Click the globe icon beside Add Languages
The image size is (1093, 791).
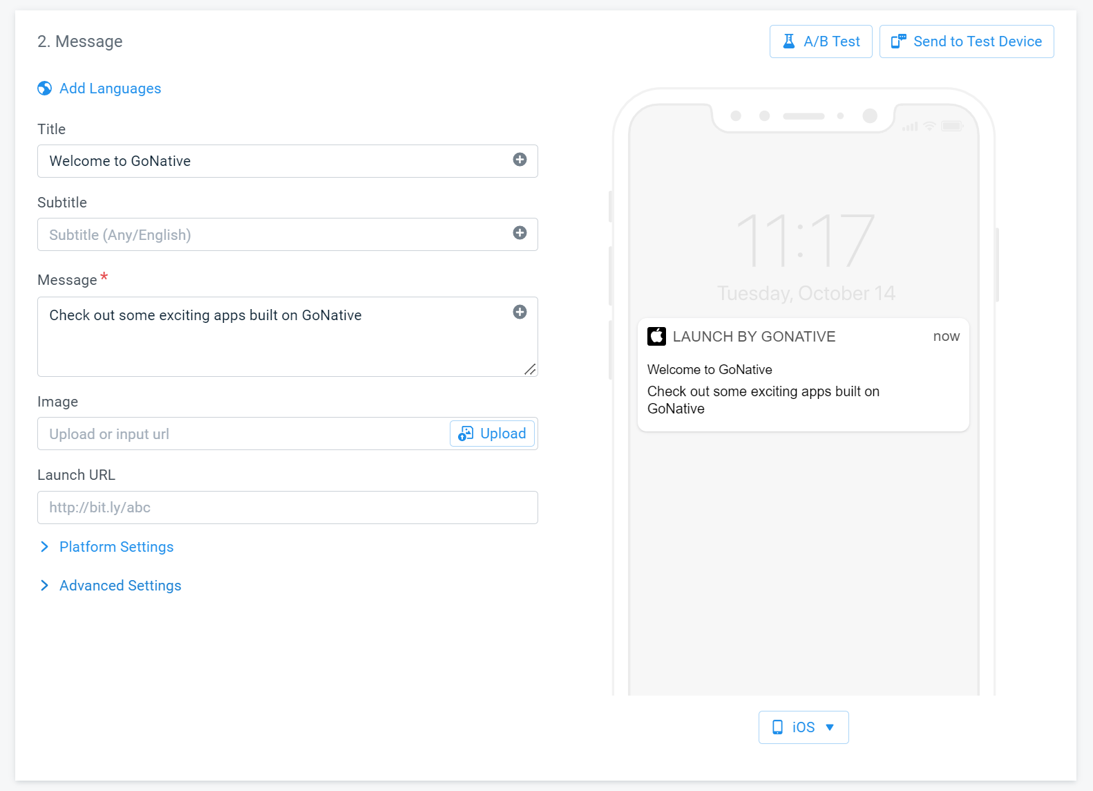(44, 89)
